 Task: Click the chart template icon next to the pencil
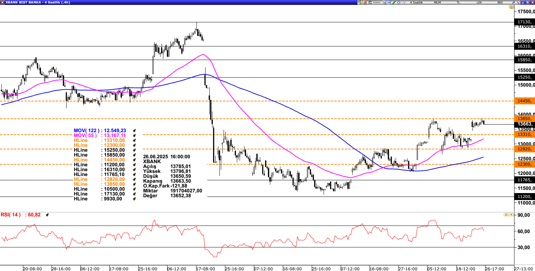click(389, 2)
